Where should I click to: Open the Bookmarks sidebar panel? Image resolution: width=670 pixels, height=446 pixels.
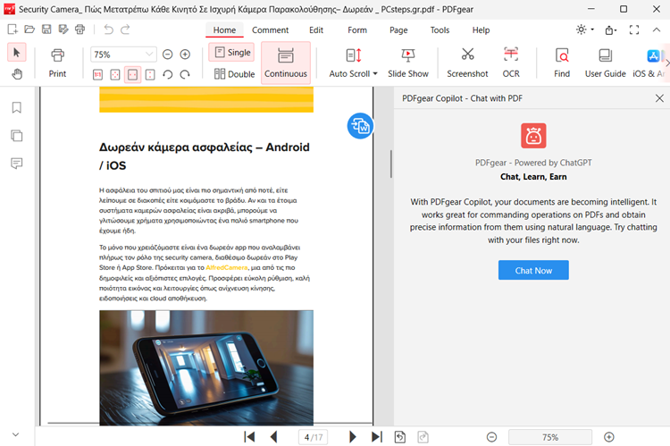[17, 107]
